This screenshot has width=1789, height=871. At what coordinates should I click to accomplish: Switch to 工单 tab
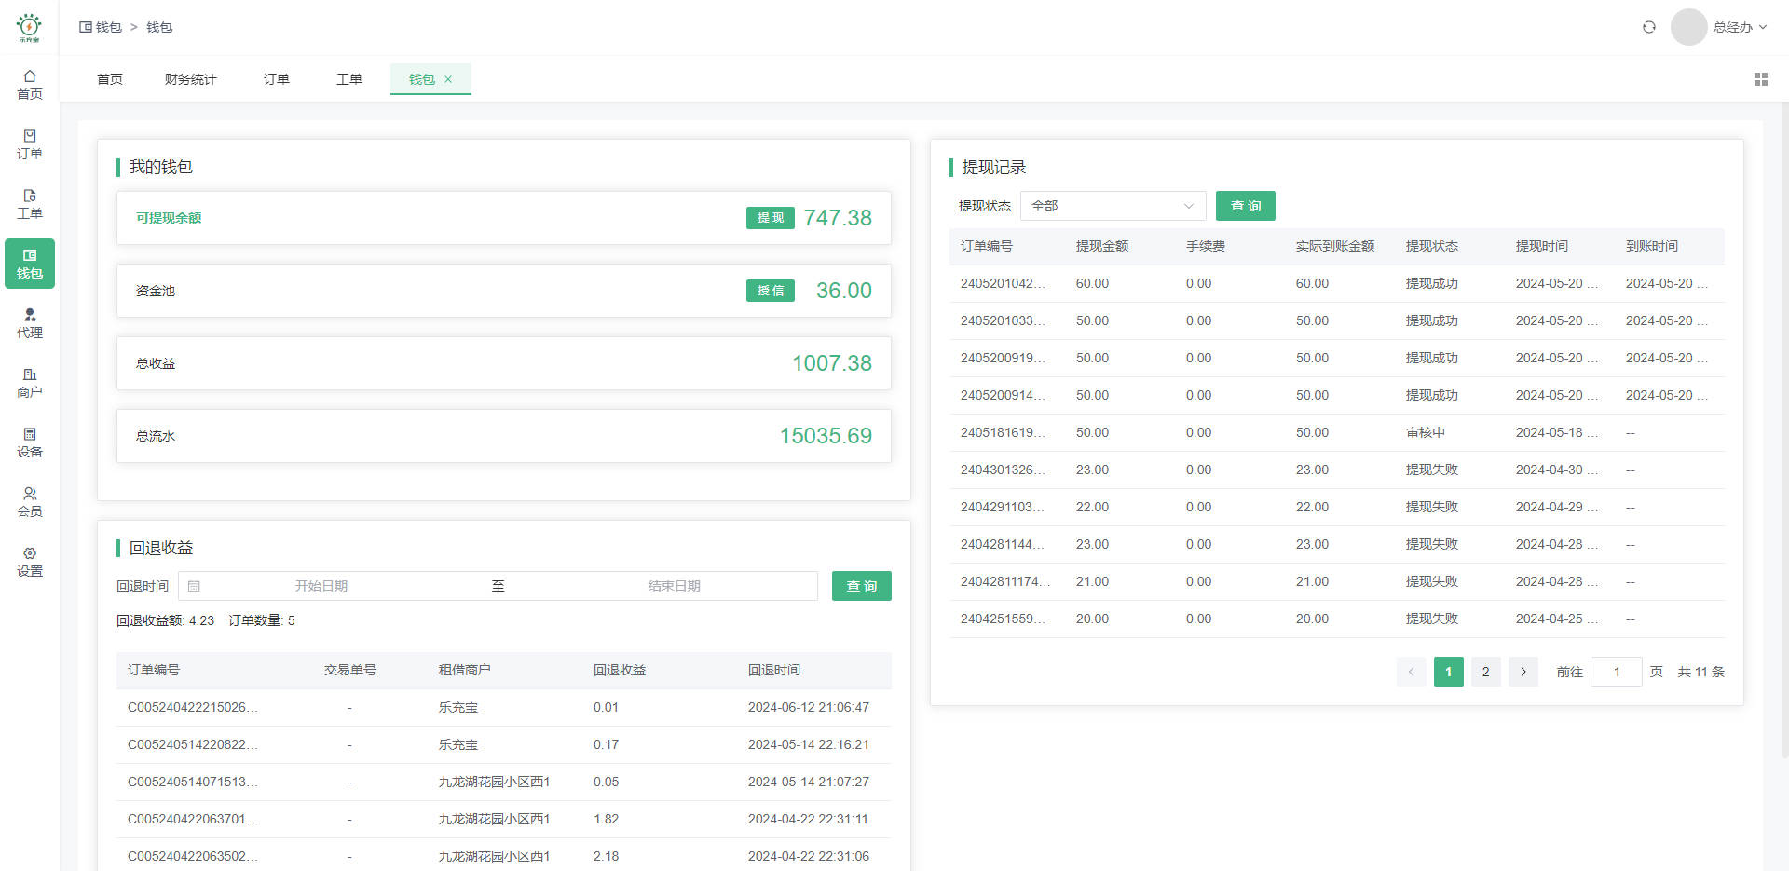coord(349,79)
